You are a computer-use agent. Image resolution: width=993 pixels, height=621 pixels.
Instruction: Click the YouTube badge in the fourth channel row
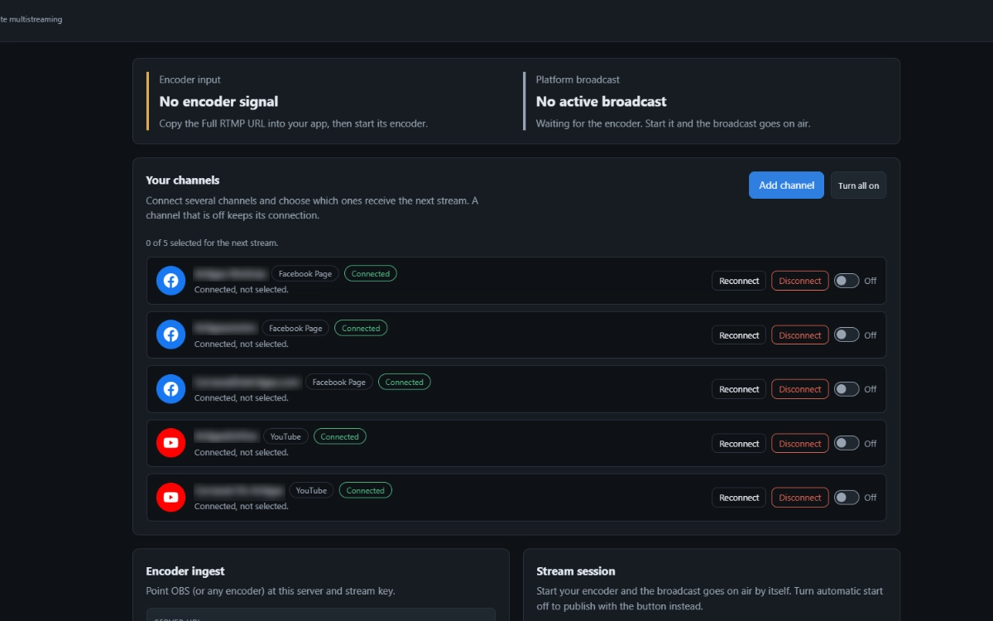(285, 436)
